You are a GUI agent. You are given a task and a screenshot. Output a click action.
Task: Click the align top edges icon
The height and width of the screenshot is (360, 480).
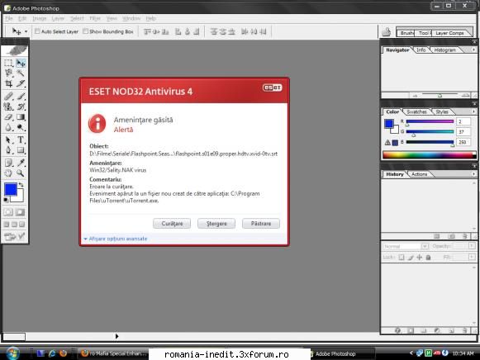point(147,31)
